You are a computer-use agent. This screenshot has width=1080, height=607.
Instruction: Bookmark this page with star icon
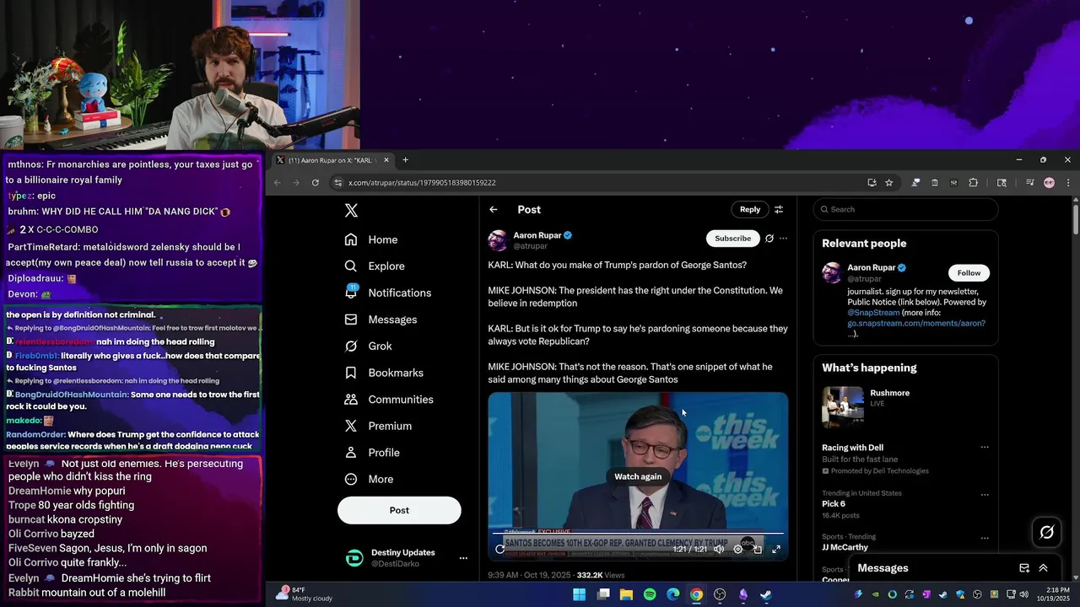click(x=888, y=183)
